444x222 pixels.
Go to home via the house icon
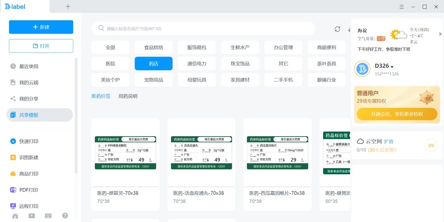tap(15, 215)
